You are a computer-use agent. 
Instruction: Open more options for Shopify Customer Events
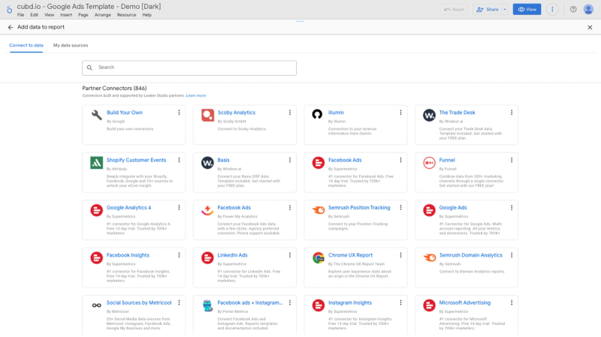179,160
